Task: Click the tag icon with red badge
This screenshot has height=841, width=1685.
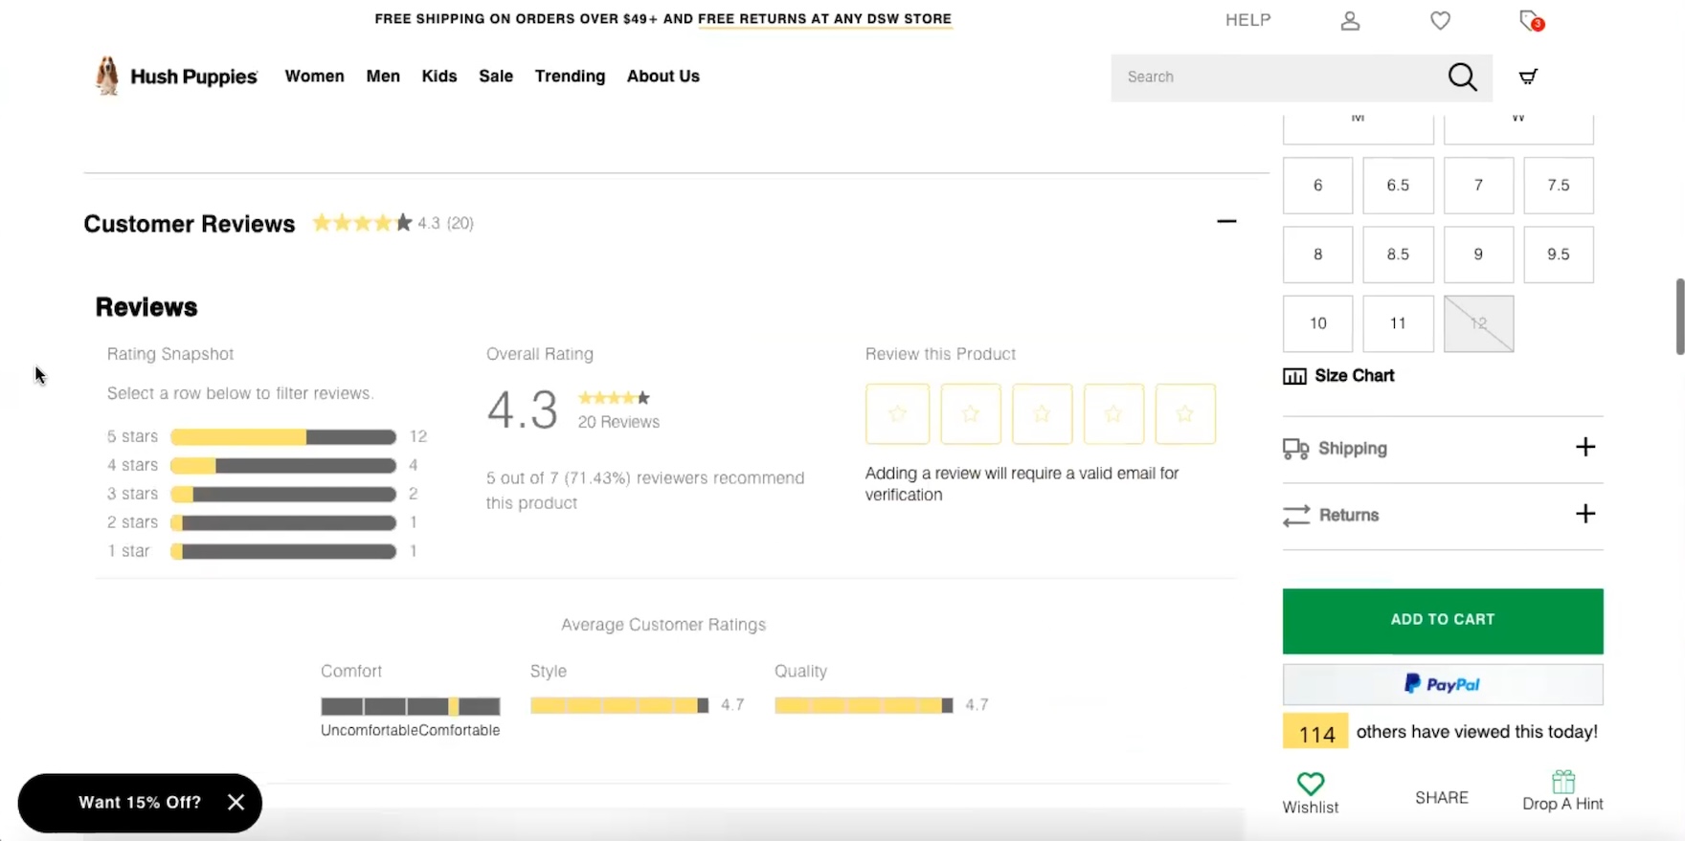Action: click(x=1530, y=20)
